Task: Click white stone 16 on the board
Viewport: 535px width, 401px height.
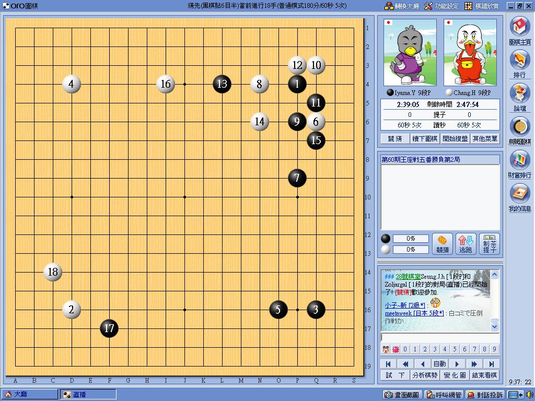Action: 166,84
